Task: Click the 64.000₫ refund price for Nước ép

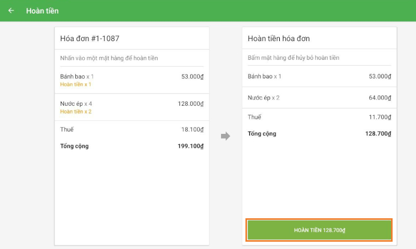Action: coord(380,98)
